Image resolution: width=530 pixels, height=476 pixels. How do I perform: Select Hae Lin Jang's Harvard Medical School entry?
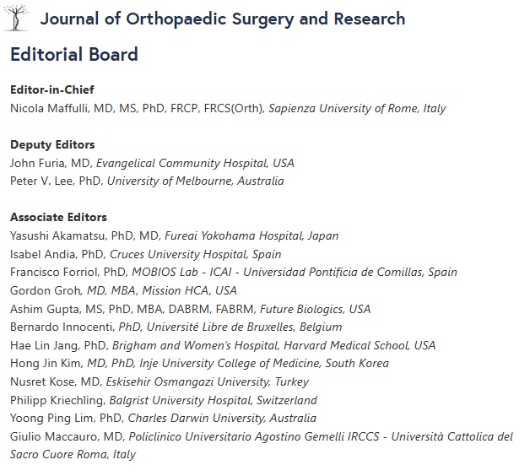[223, 345]
